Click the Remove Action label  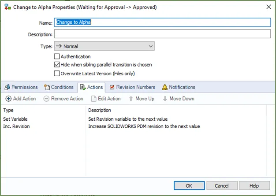tap(67, 99)
